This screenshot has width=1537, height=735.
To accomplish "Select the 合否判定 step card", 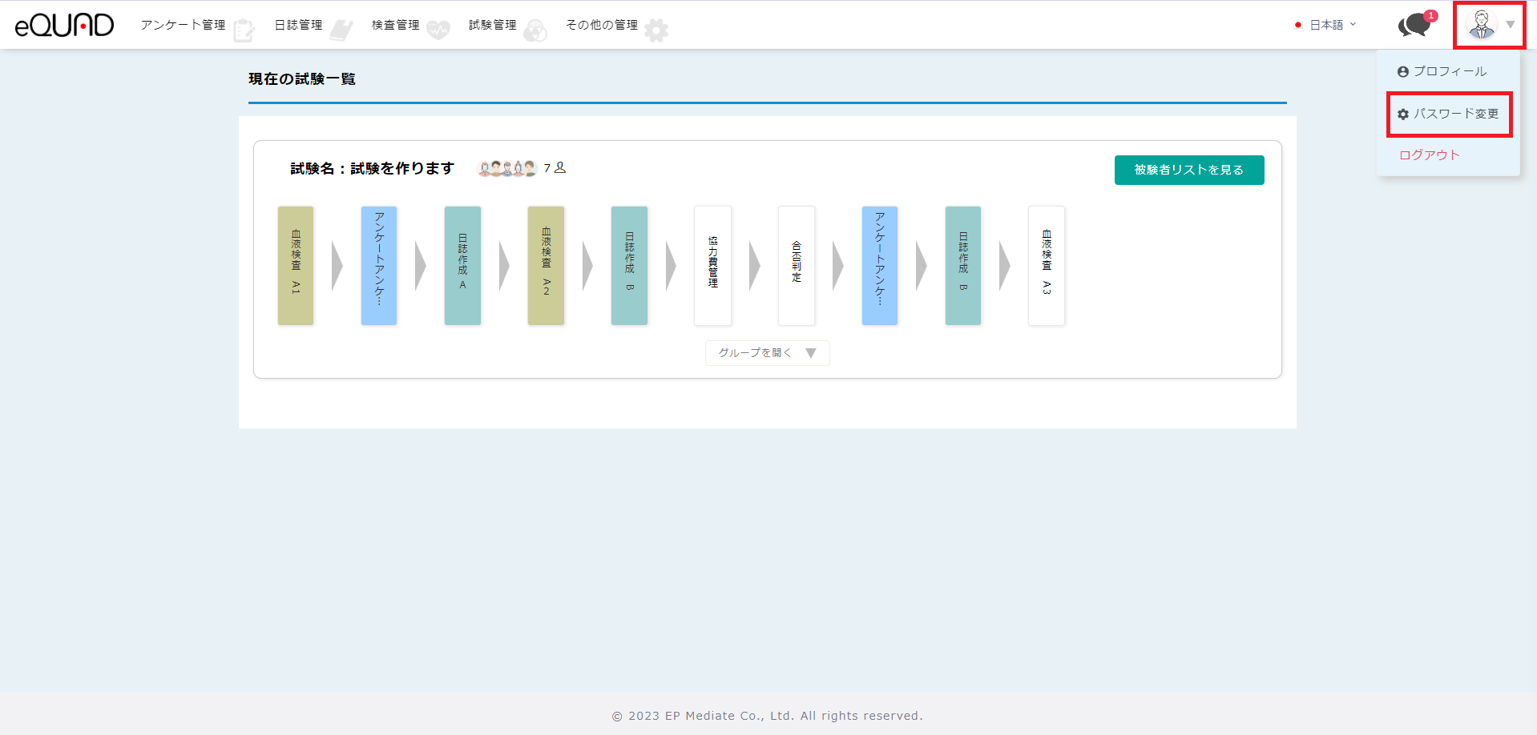I will [x=796, y=266].
